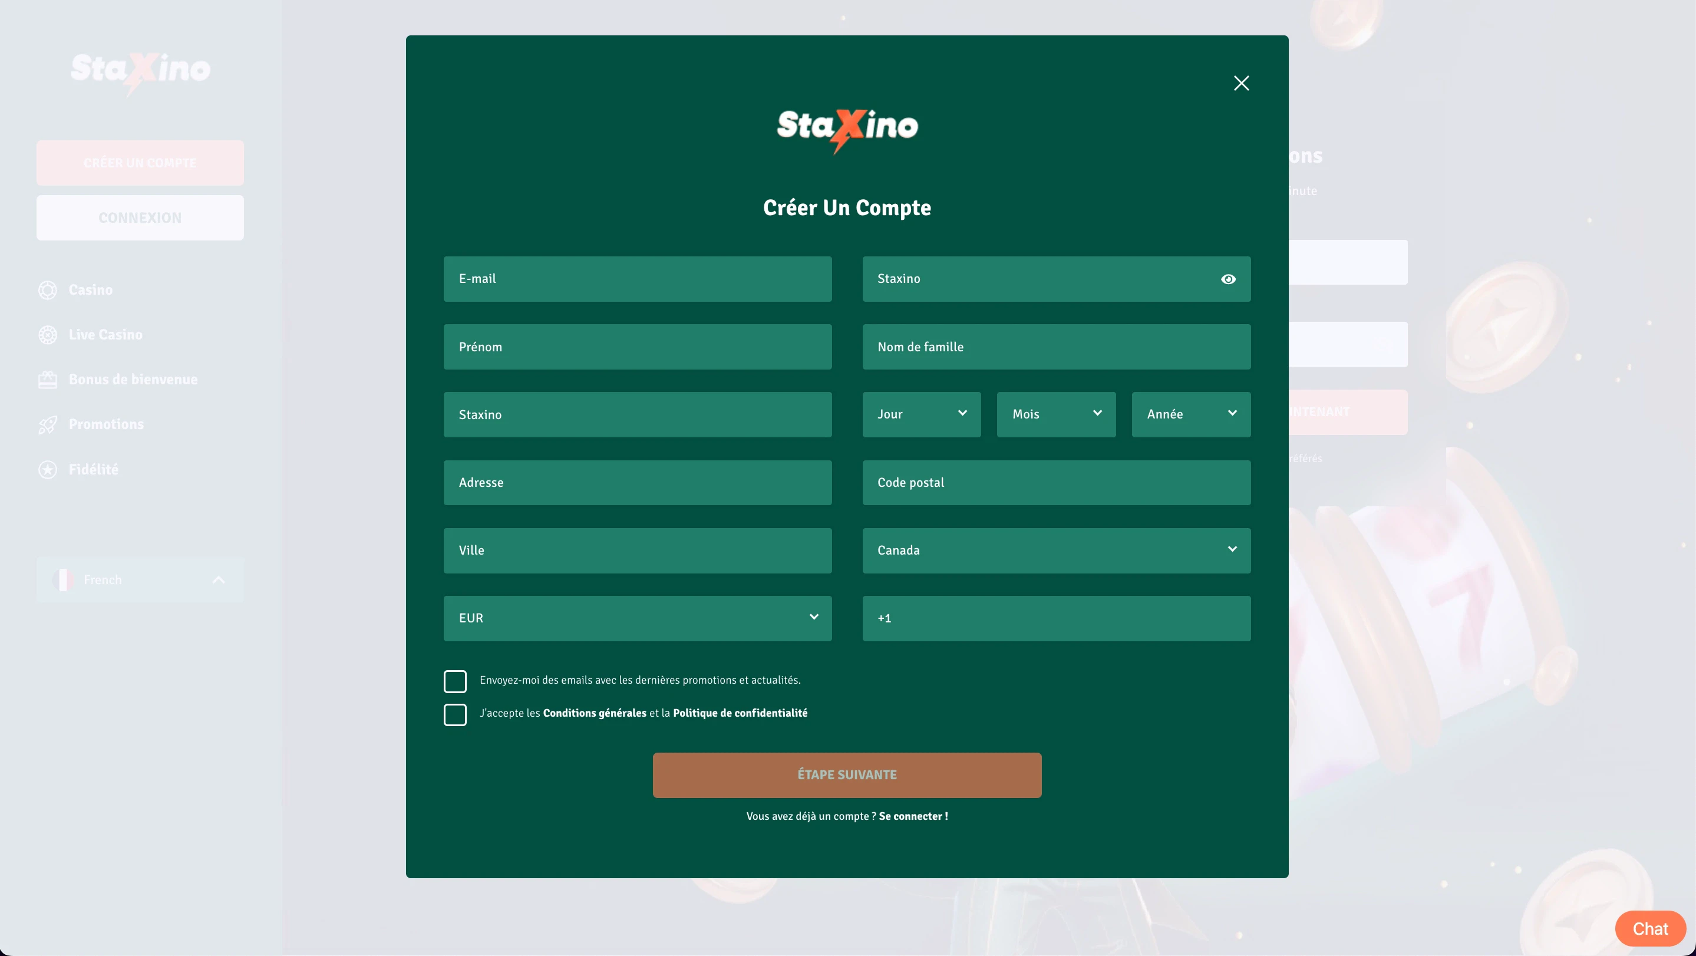Focus the Ville input field

pyautogui.click(x=637, y=550)
